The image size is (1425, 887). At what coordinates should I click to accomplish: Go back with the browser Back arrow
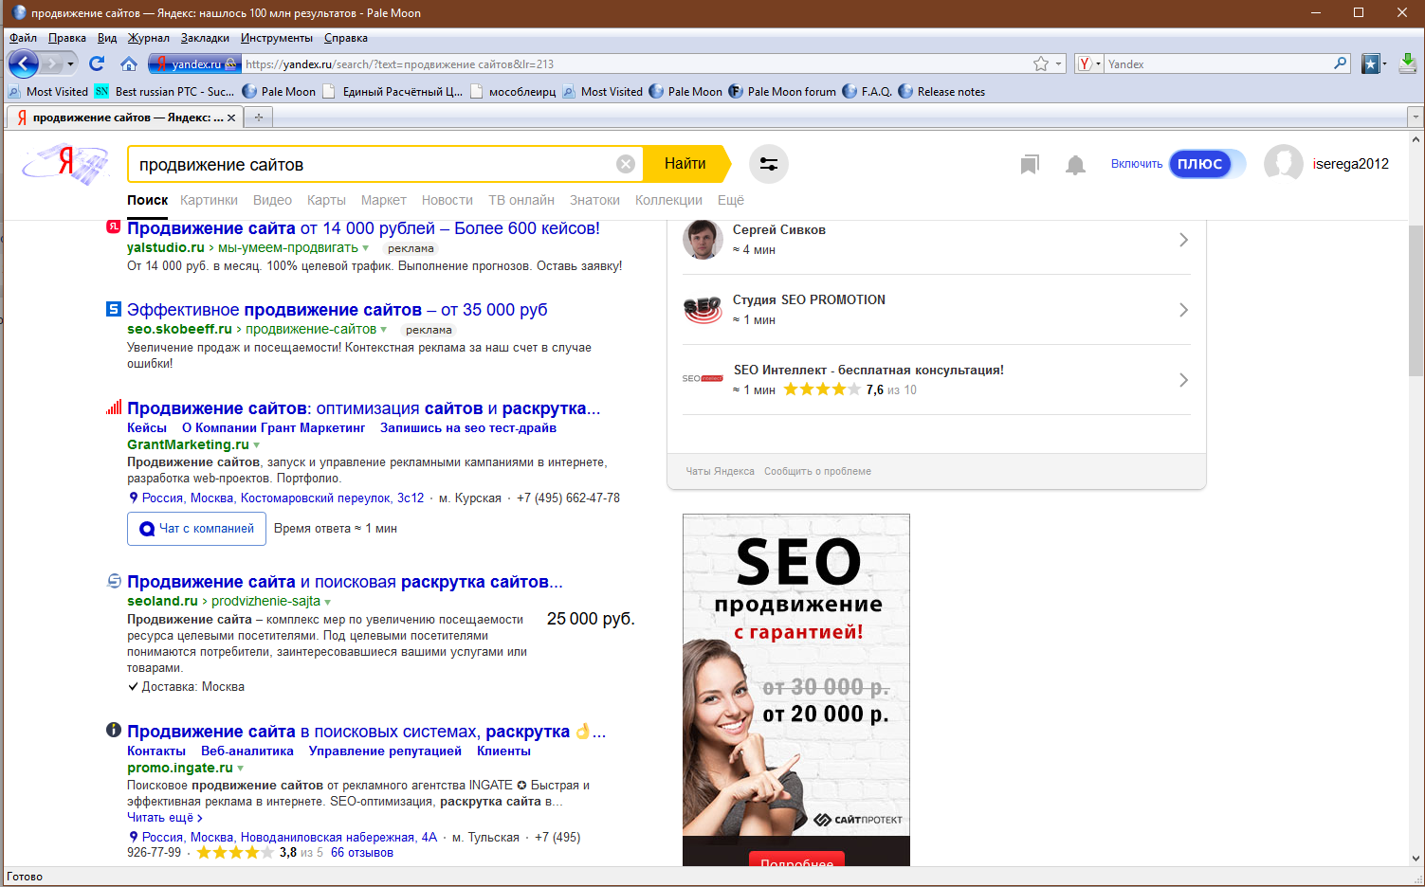[x=24, y=63]
